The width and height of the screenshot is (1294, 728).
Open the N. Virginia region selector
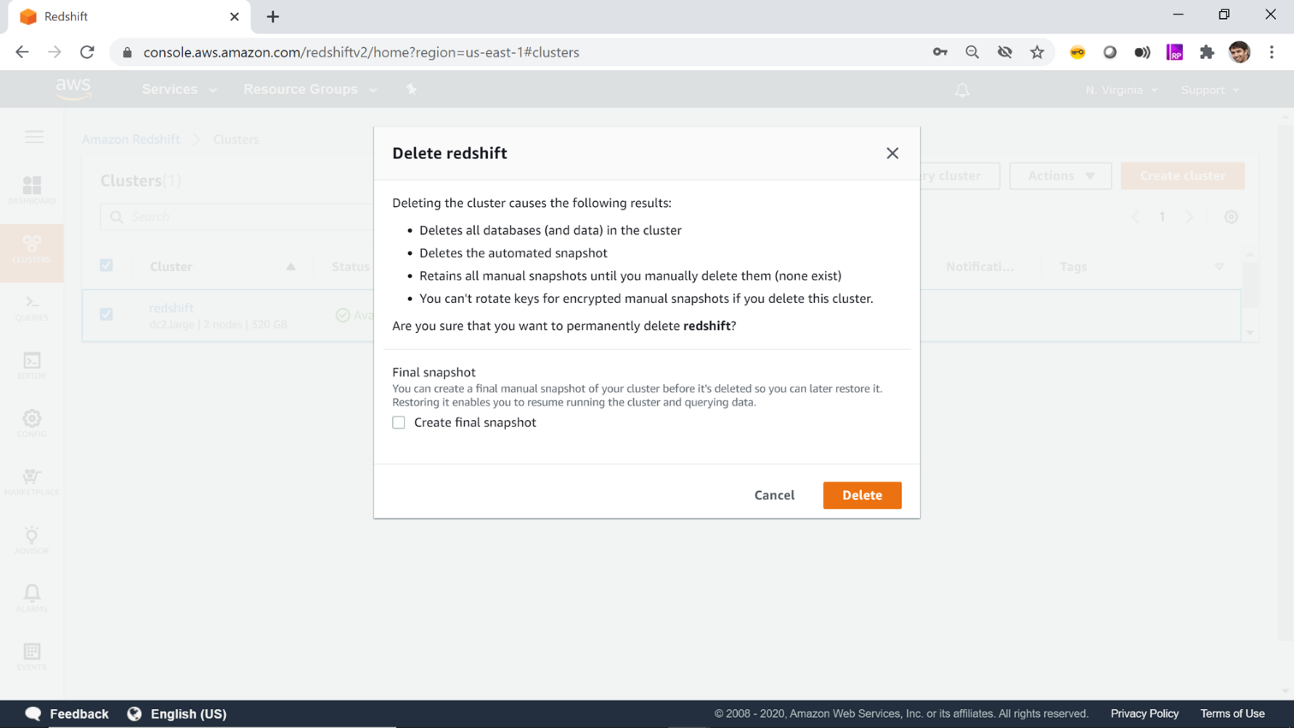(x=1120, y=90)
